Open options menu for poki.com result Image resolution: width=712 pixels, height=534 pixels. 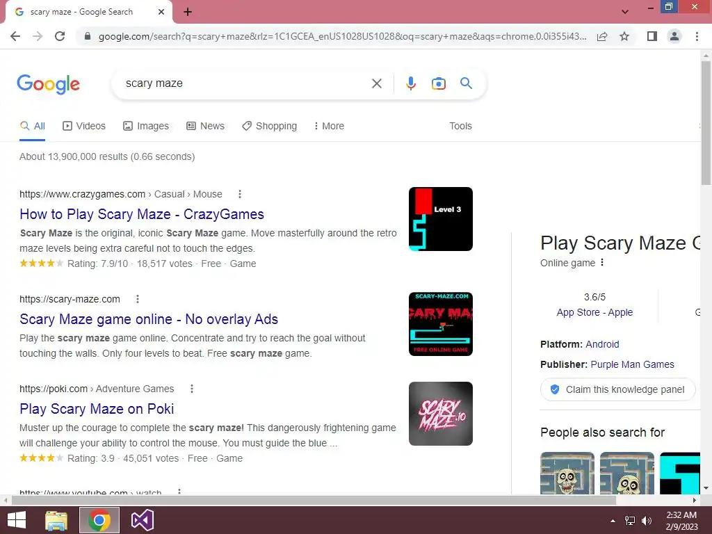192,389
